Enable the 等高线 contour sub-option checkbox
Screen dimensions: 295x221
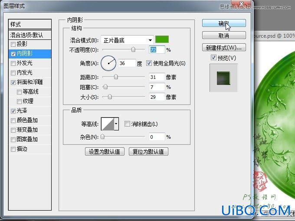19,92
